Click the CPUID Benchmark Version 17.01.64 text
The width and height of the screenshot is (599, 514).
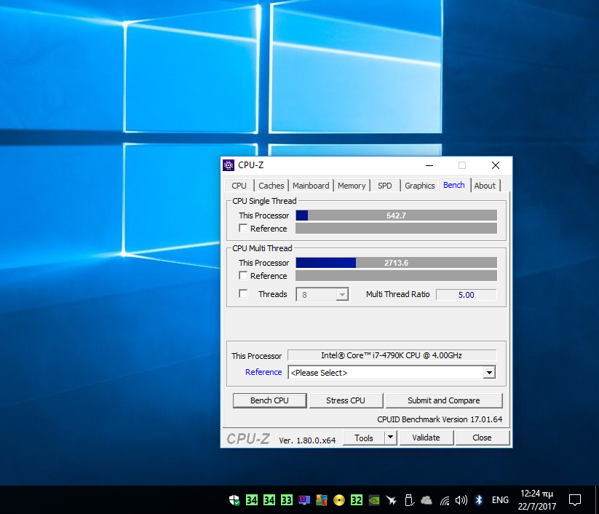440,419
